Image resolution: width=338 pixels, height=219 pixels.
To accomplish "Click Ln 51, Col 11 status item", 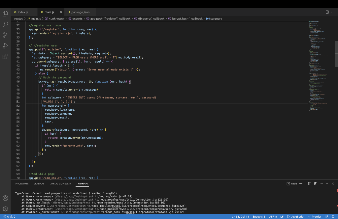I will tap(240, 217).
